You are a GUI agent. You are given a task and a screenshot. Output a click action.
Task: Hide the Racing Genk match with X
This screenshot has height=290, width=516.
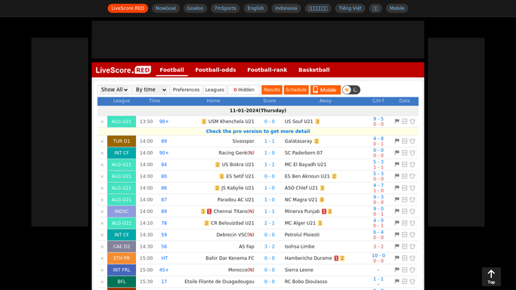coord(102,153)
